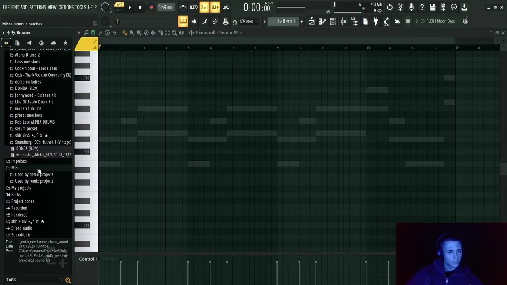
Task: Toggle blend recording overdub button
Action: (215, 7)
